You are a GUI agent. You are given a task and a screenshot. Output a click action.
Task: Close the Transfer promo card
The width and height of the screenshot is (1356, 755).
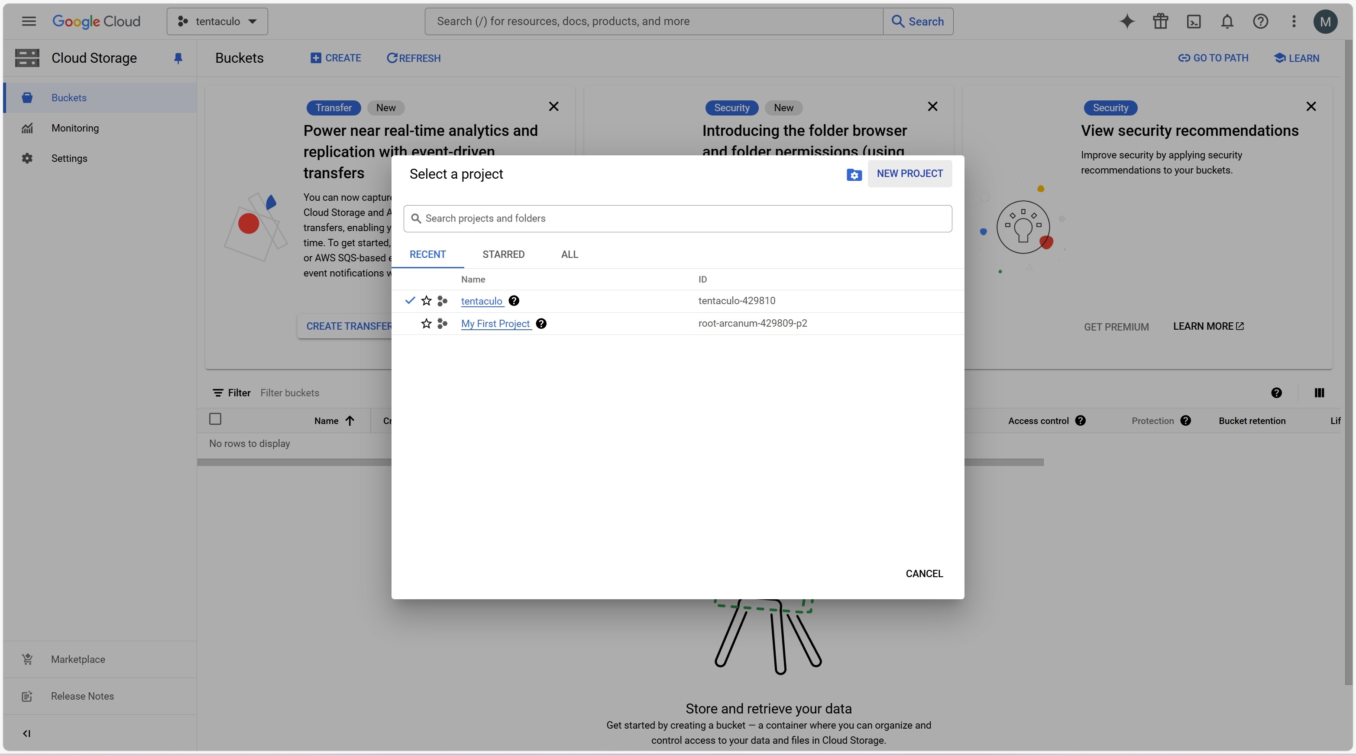tap(554, 107)
